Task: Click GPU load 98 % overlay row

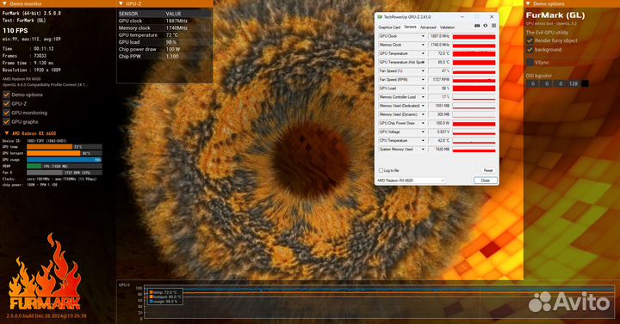Action: click(164, 42)
